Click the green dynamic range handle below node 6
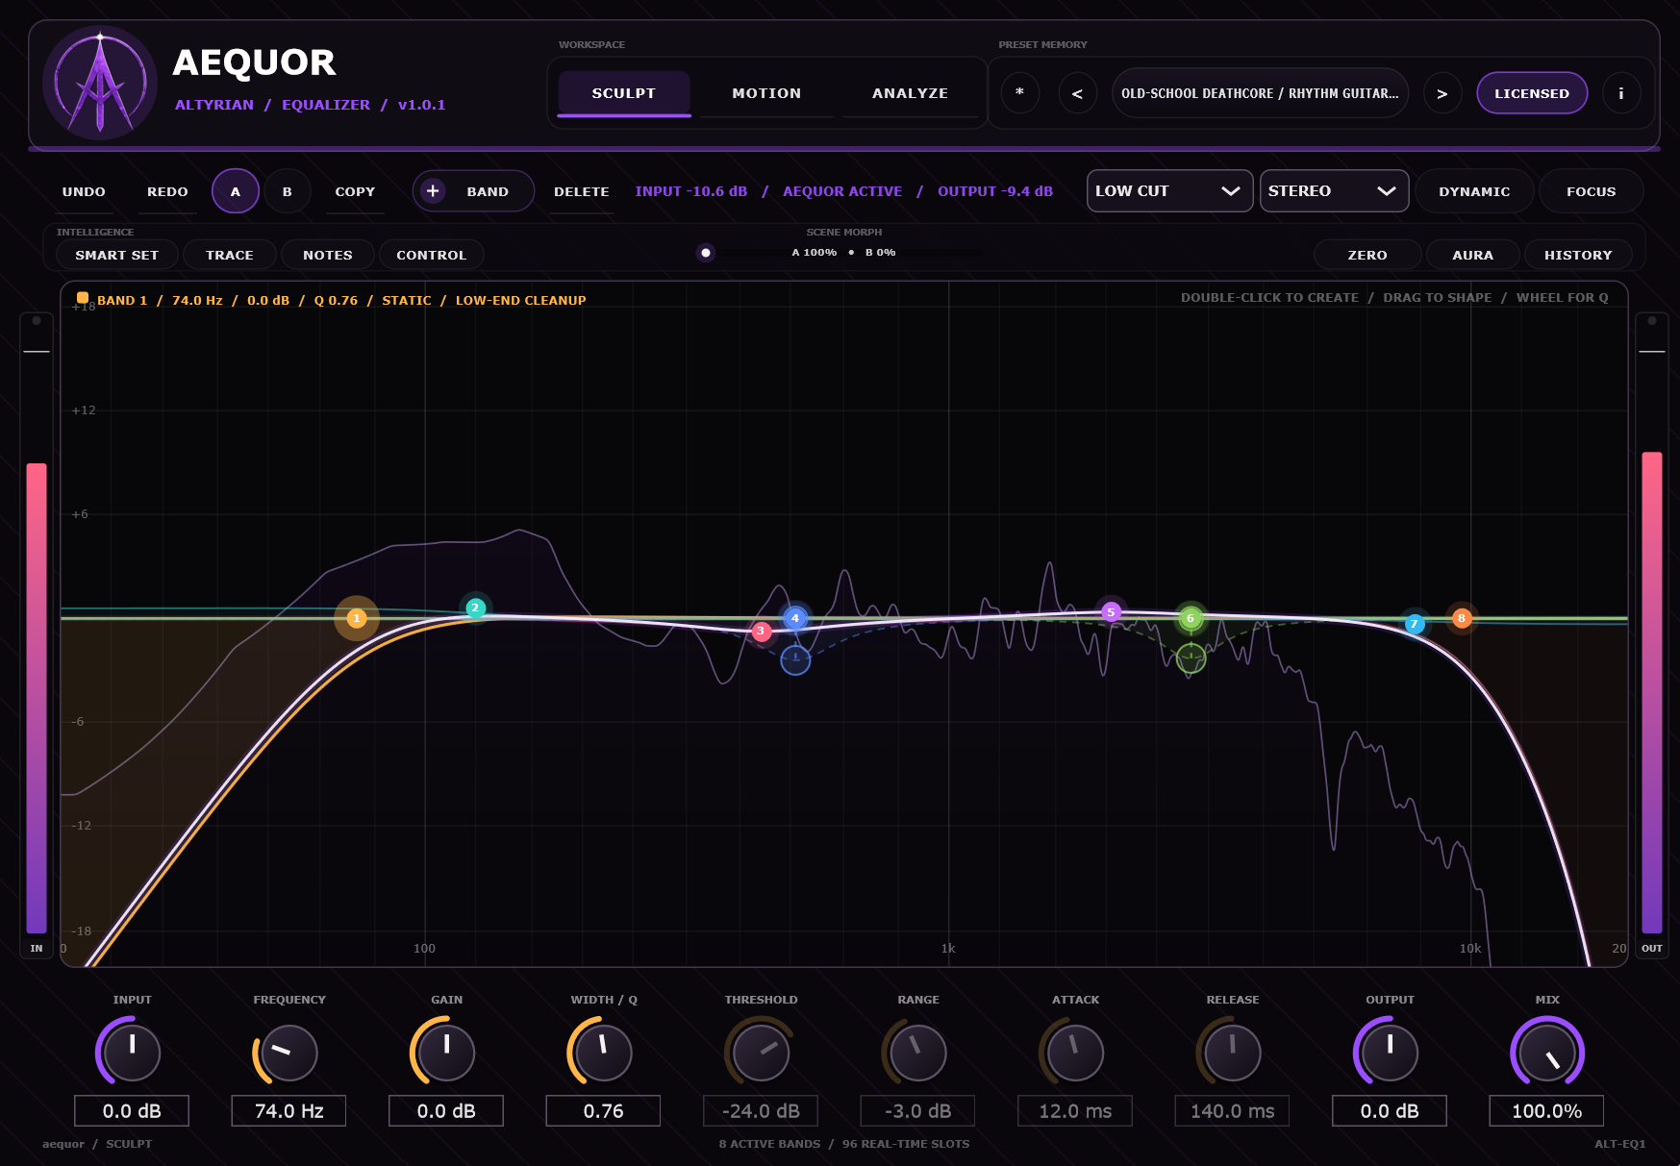The height and width of the screenshot is (1166, 1680). coord(1191,658)
